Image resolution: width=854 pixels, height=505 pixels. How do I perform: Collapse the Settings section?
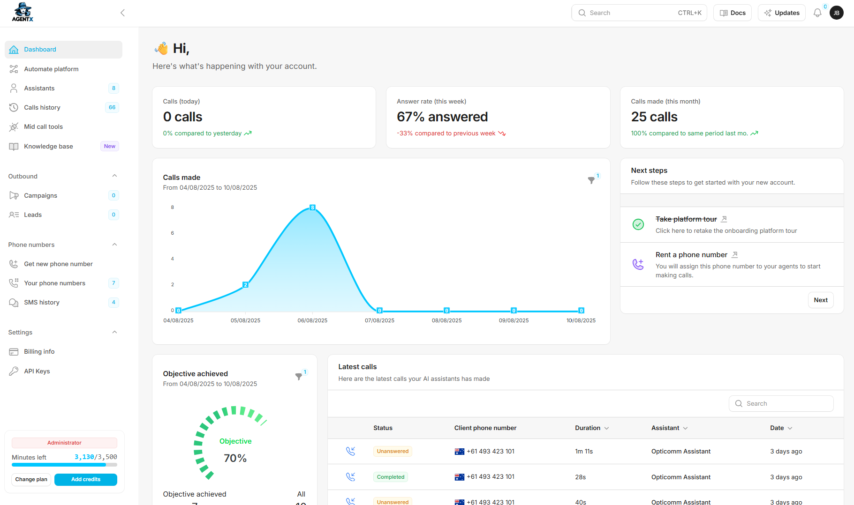[114, 332]
